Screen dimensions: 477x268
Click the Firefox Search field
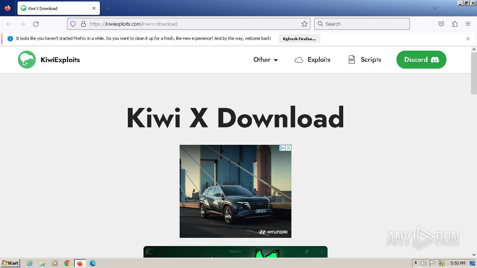pyautogui.click(x=362, y=24)
